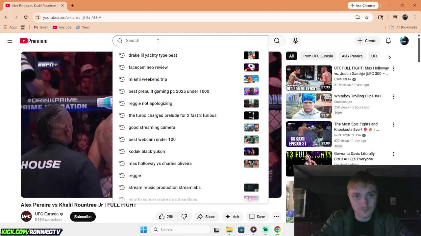Go to YouTube Premium home logo
The width and height of the screenshot is (421, 236).
tap(34, 41)
